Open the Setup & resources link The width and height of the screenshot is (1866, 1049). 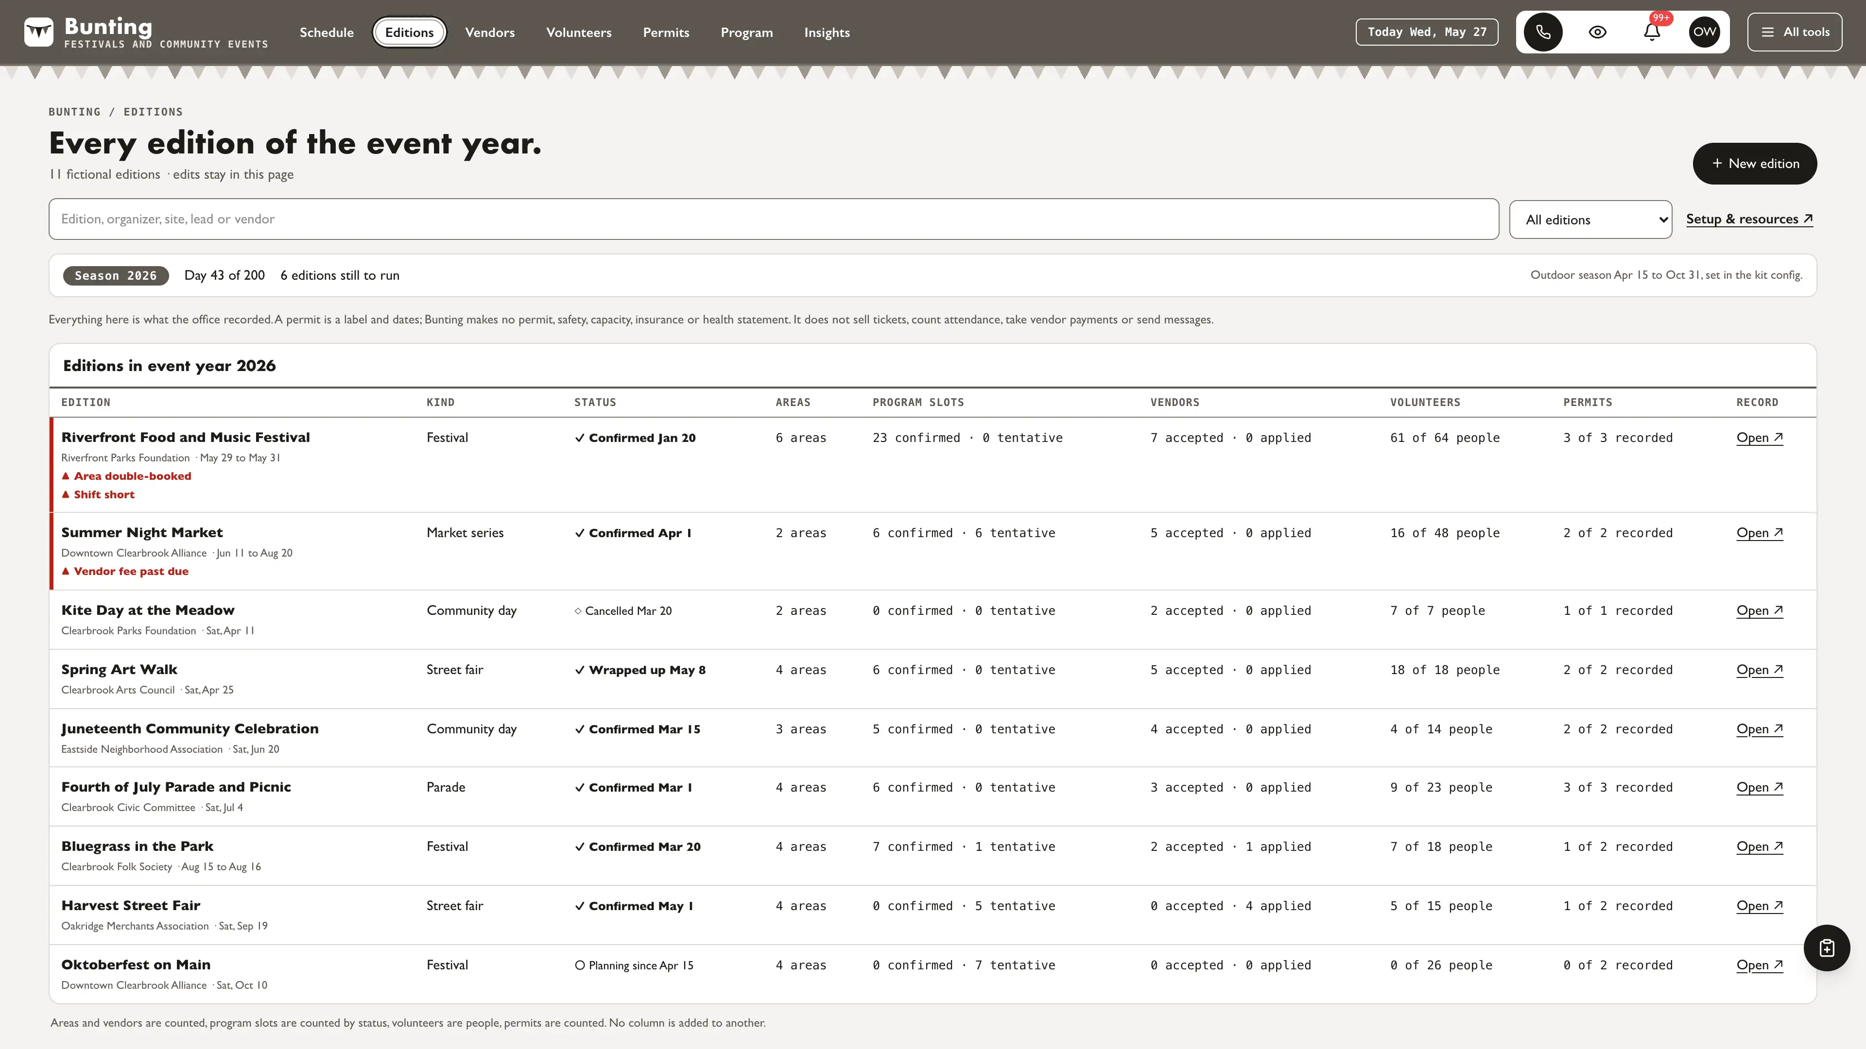click(x=1749, y=219)
